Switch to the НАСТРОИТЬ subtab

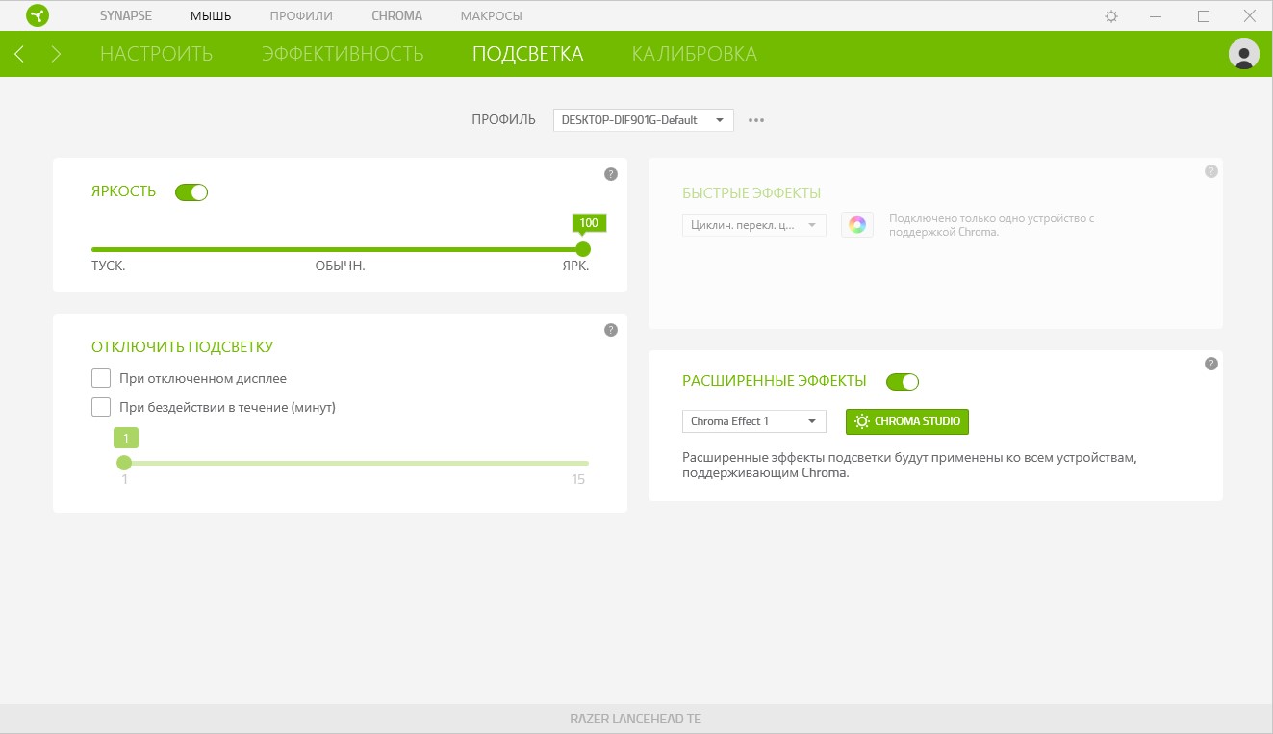[x=157, y=54]
